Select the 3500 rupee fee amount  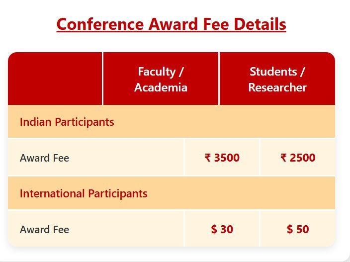coord(227,158)
